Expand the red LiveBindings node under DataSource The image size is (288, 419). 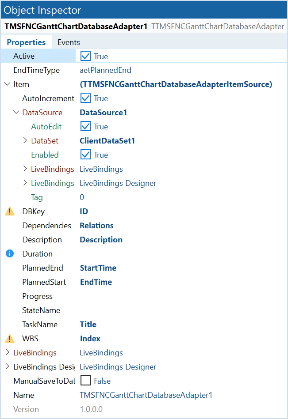click(25, 169)
